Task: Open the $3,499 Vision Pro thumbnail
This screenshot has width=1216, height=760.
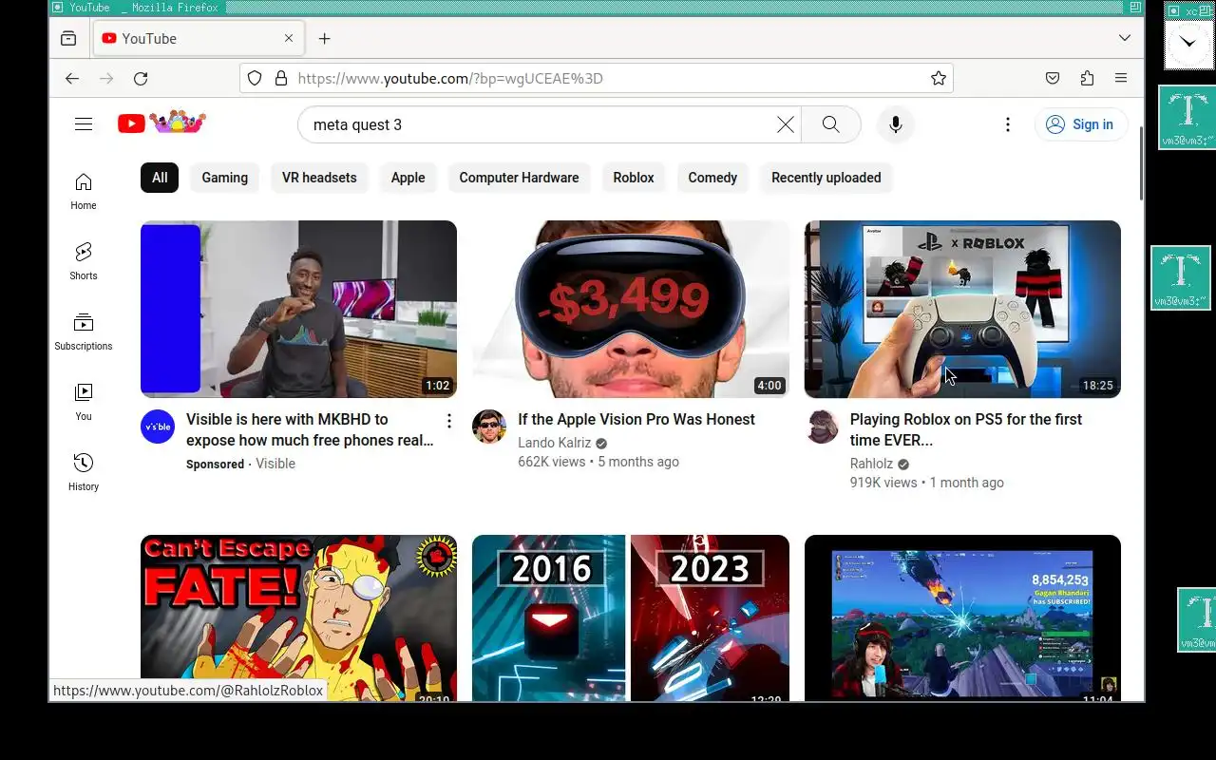Action: point(631,309)
